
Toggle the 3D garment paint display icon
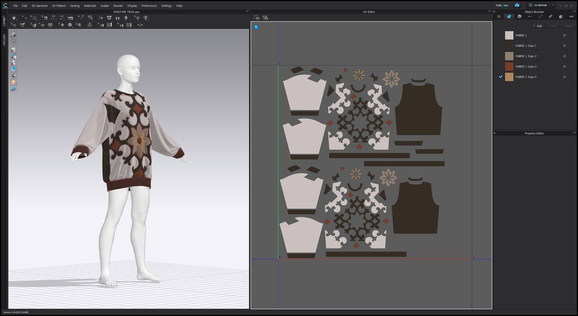coord(13,56)
